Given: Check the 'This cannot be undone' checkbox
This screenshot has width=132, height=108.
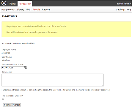Looking at the screenshot, I should pos(3,99).
